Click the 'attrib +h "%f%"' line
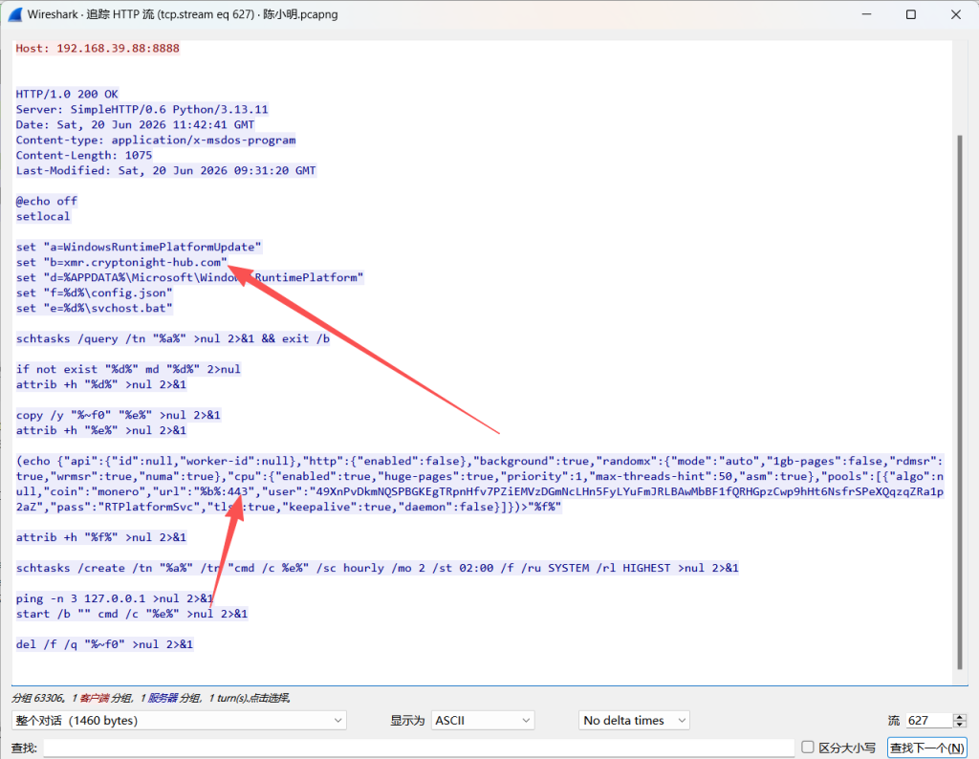 pyautogui.click(x=101, y=537)
